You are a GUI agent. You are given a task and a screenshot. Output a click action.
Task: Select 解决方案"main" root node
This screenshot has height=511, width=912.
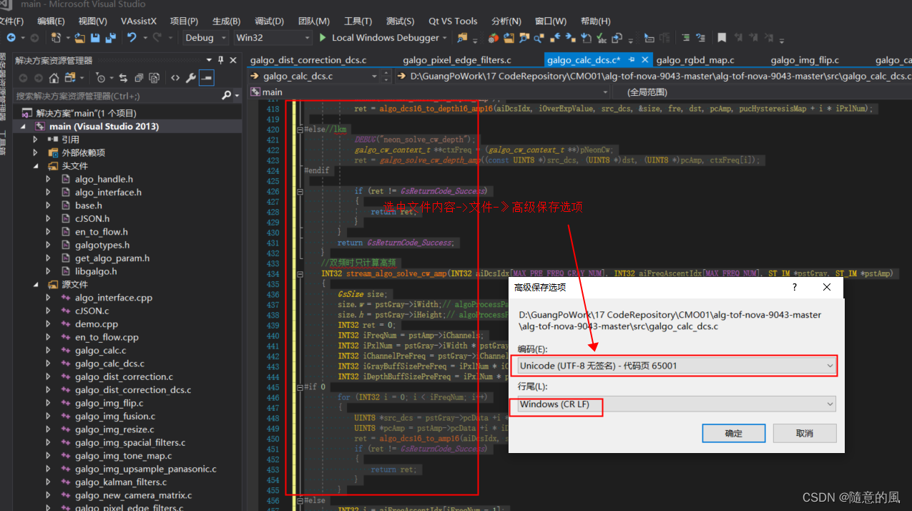point(86,113)
